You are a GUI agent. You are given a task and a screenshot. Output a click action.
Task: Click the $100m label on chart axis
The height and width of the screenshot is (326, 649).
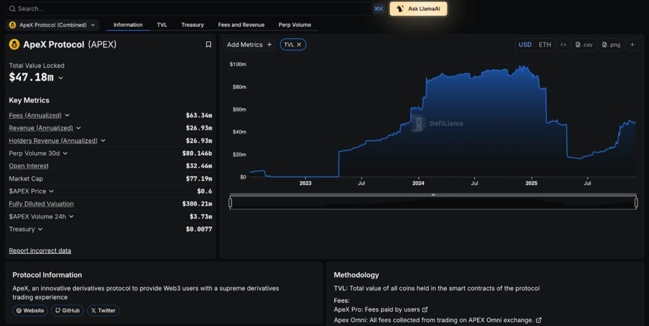coord(238,65)
